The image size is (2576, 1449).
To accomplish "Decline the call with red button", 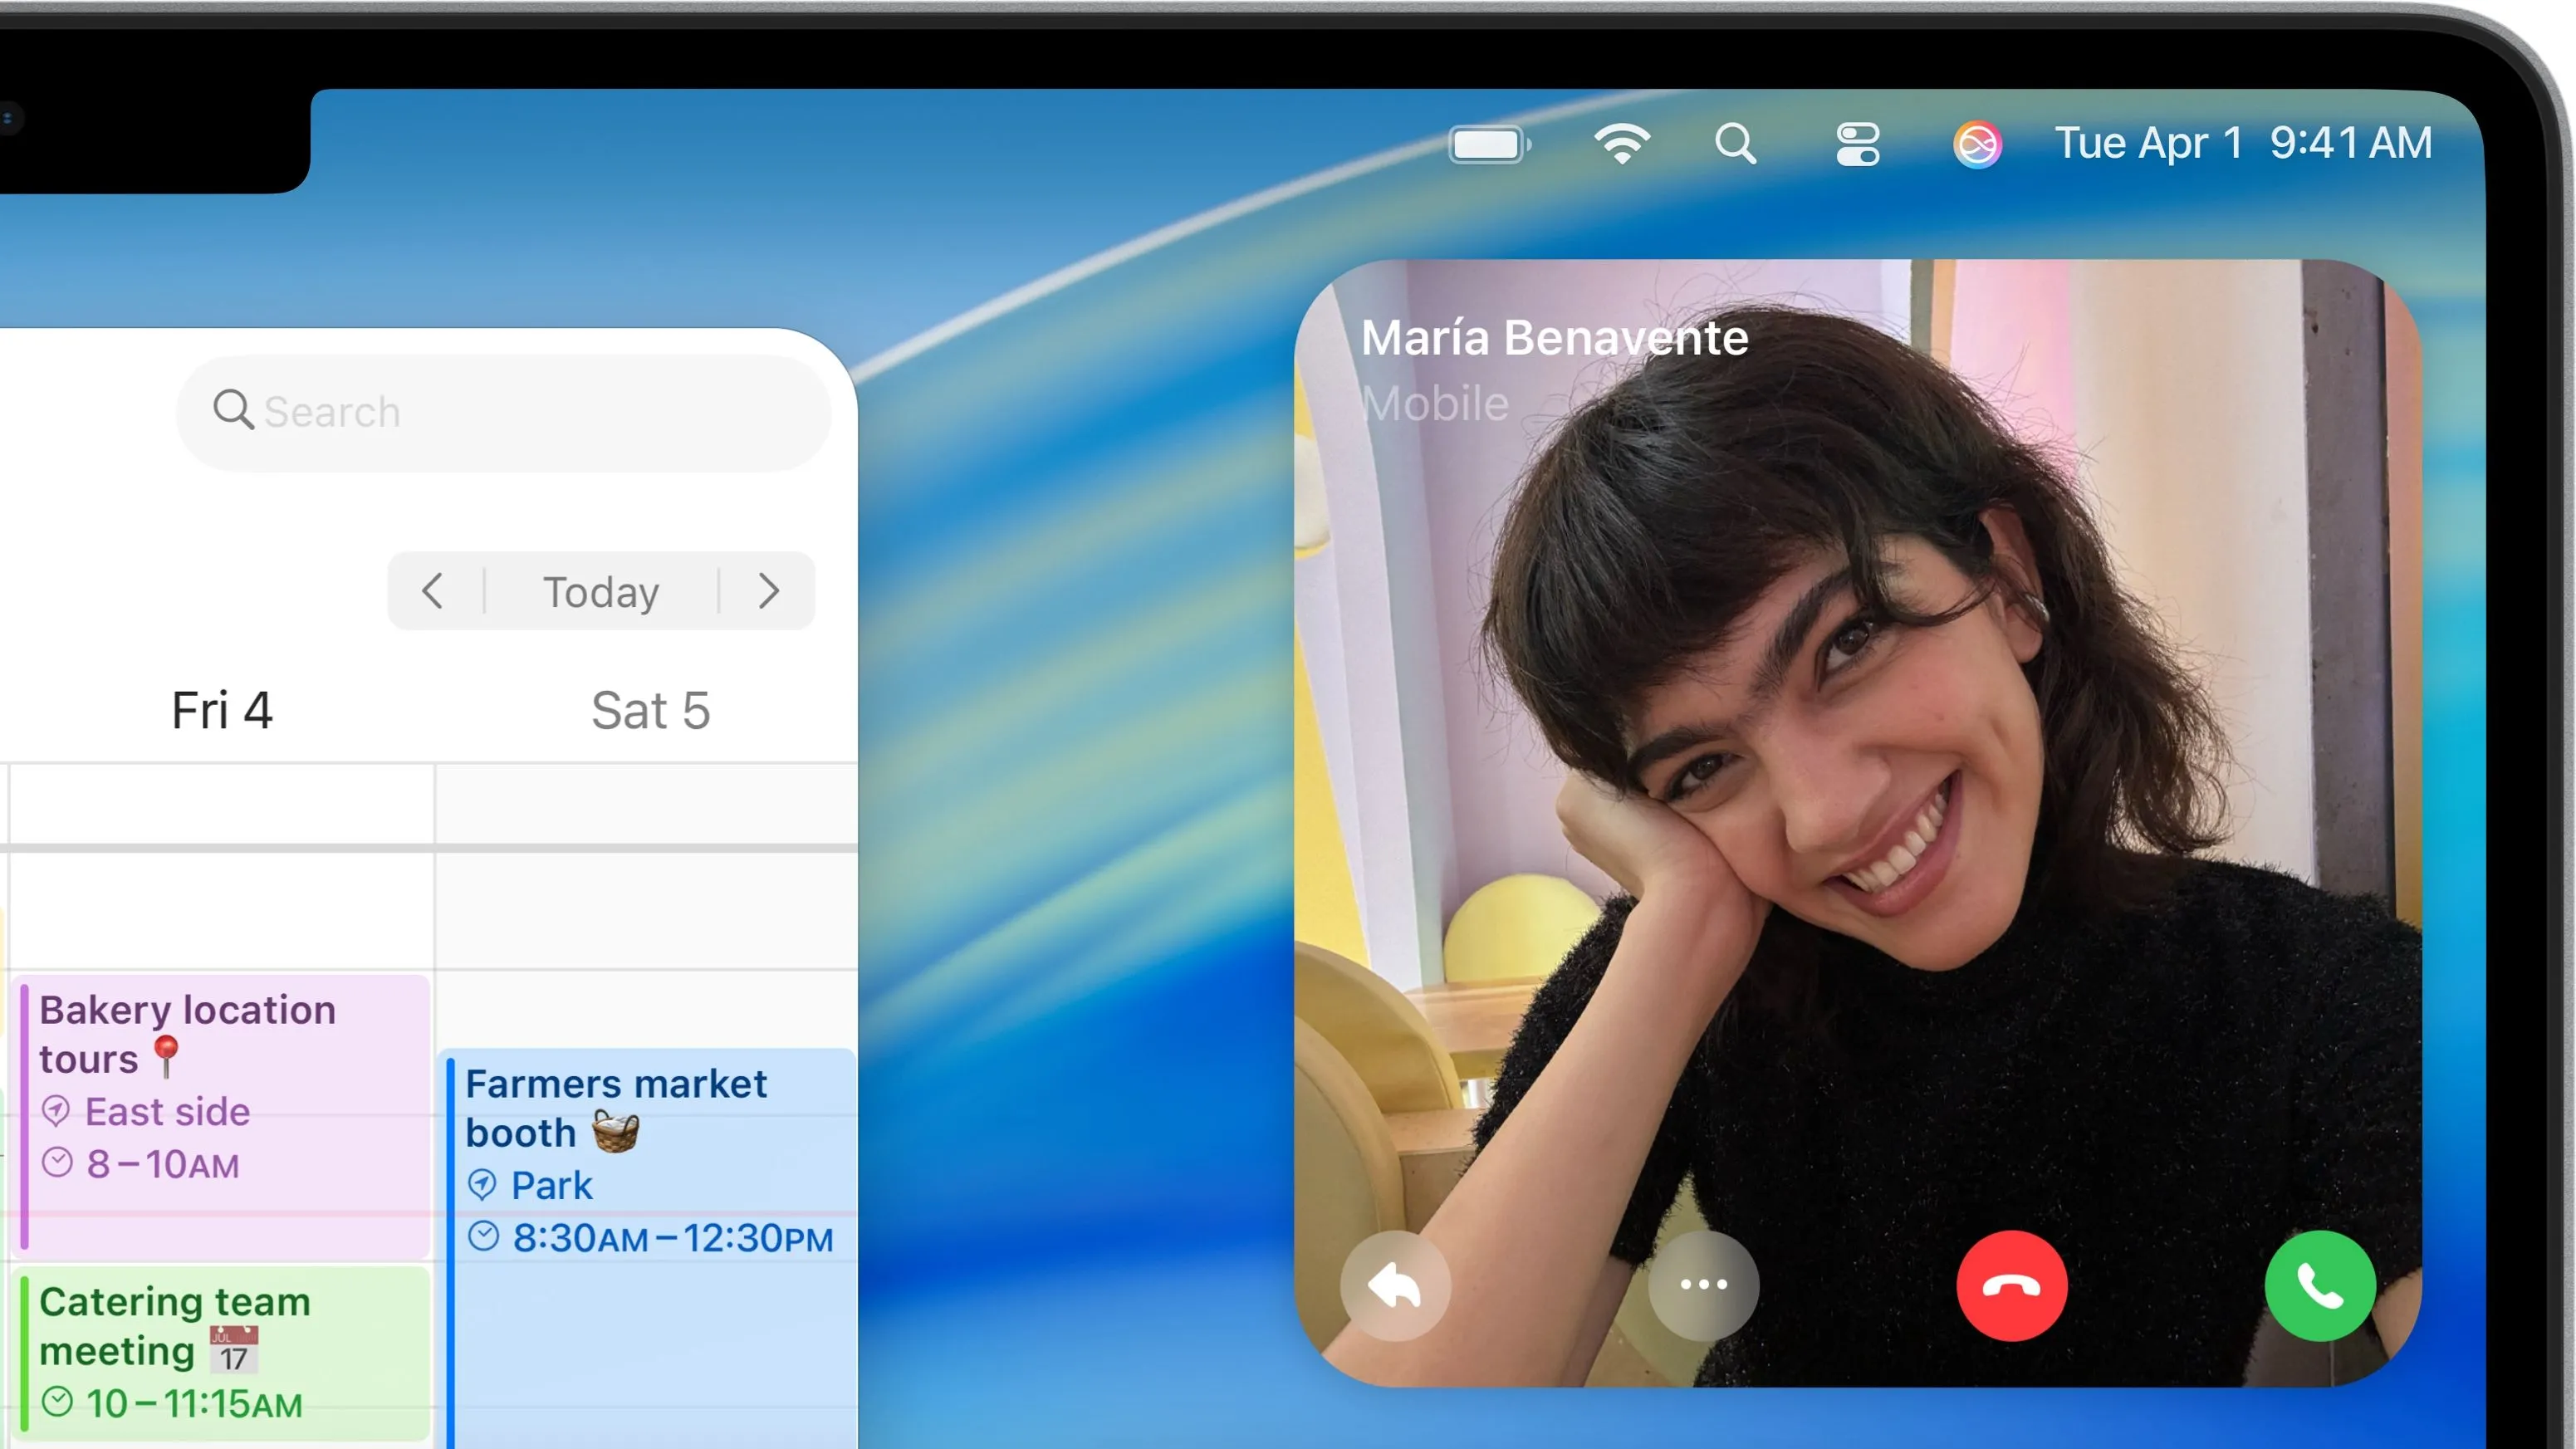I will tap(2011, 1285).
